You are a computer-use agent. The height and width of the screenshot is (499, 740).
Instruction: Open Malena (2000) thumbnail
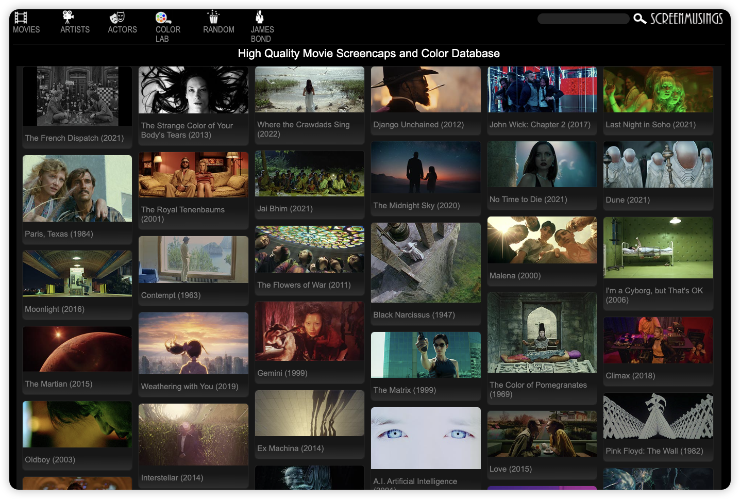point(542,240)
